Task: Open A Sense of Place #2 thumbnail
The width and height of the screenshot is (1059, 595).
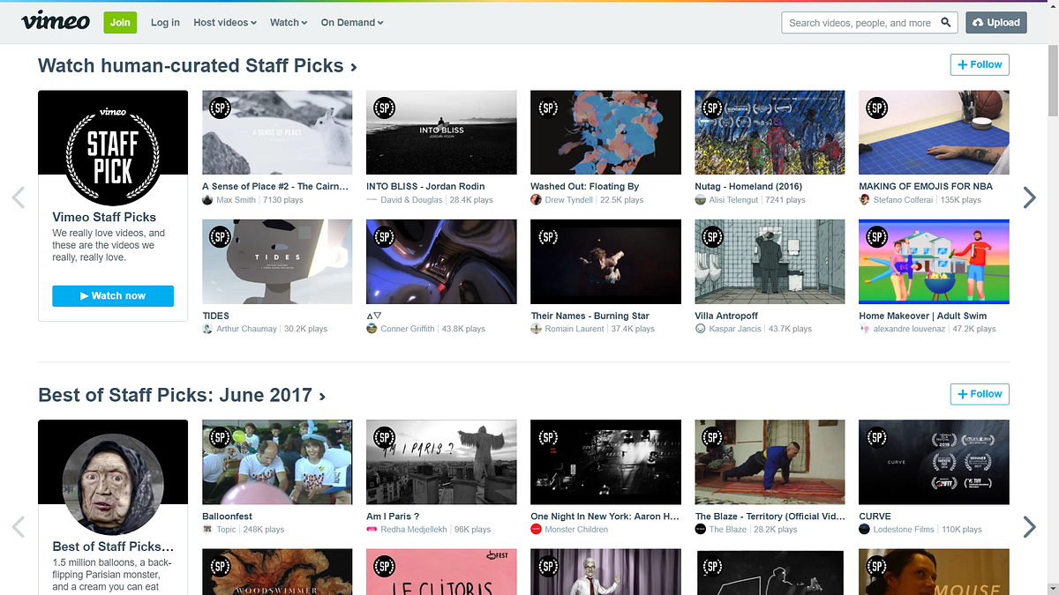Action: pos(277,132)
